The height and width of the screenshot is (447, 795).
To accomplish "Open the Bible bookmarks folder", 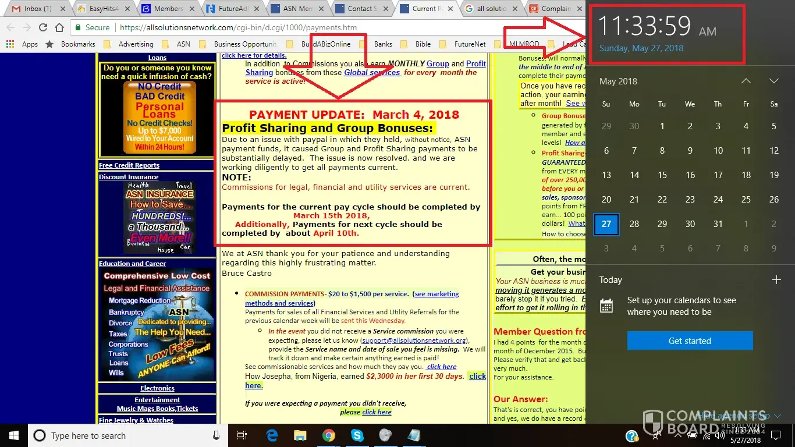I will (416, 44).
